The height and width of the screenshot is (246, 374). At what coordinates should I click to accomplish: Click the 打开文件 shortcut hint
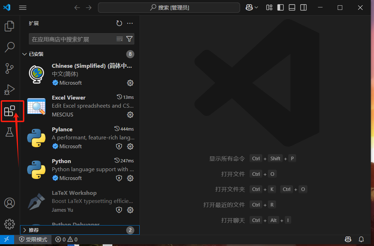click(x=233, y=174)
